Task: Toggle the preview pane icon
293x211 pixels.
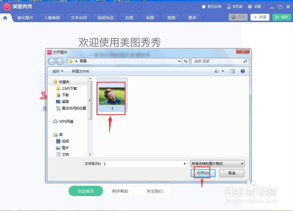Action: [232, 71]
